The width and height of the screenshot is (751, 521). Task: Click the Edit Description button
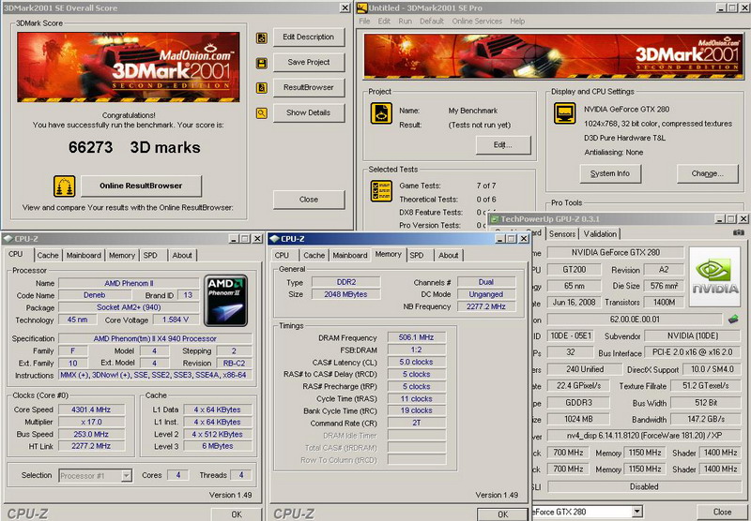pos(309,37)
